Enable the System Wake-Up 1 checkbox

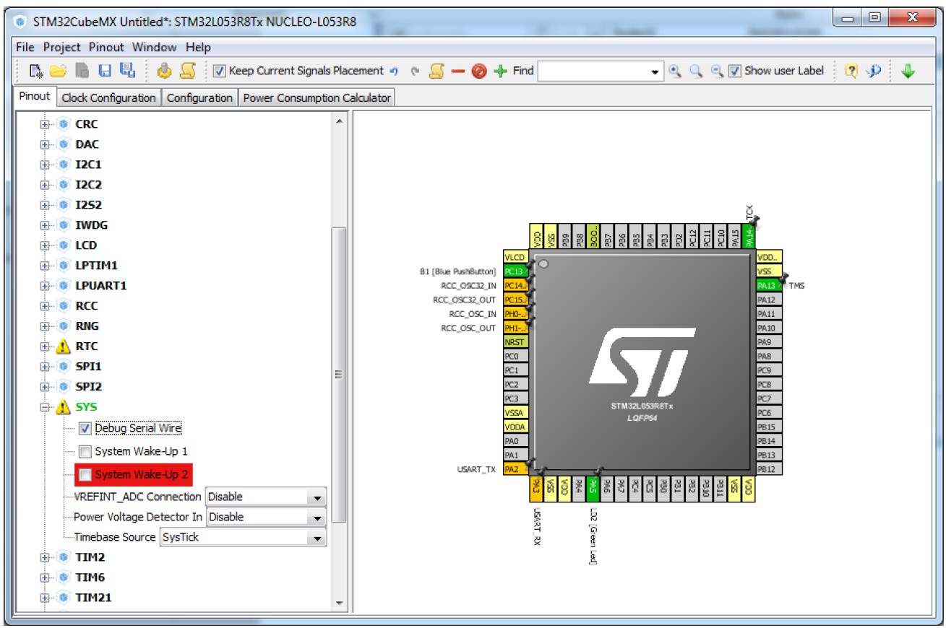coord(85,451)
